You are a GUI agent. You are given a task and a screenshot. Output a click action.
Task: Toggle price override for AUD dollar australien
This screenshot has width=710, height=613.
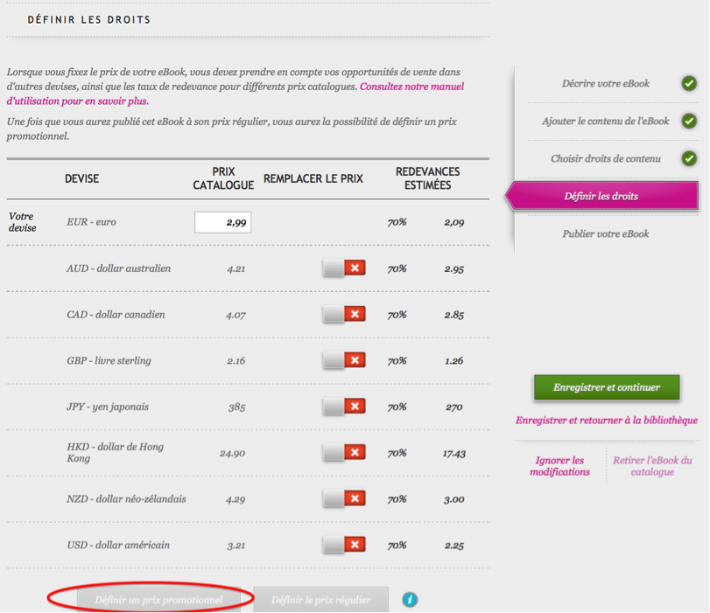point(344,268)
